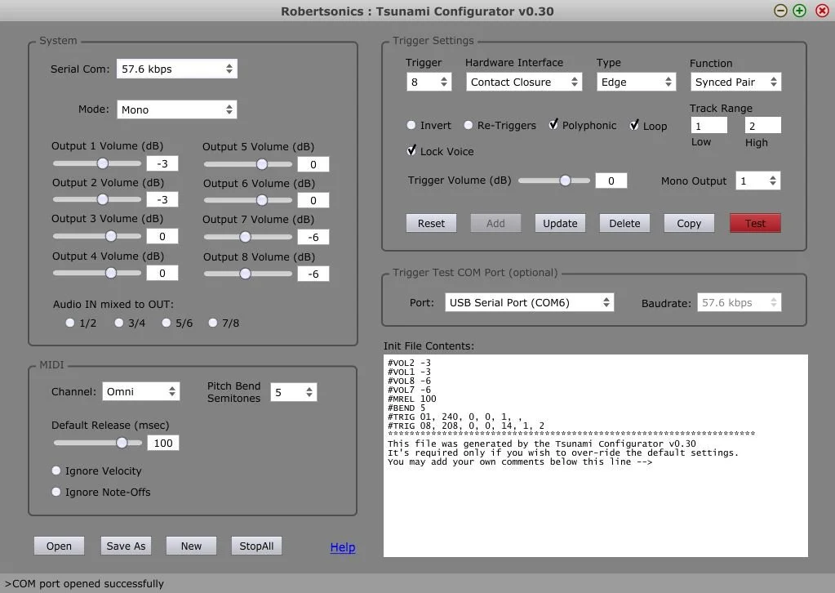Minimize the Tsunami Configurator window
This screenshot has width=835, height=593.
coord(780,11)
